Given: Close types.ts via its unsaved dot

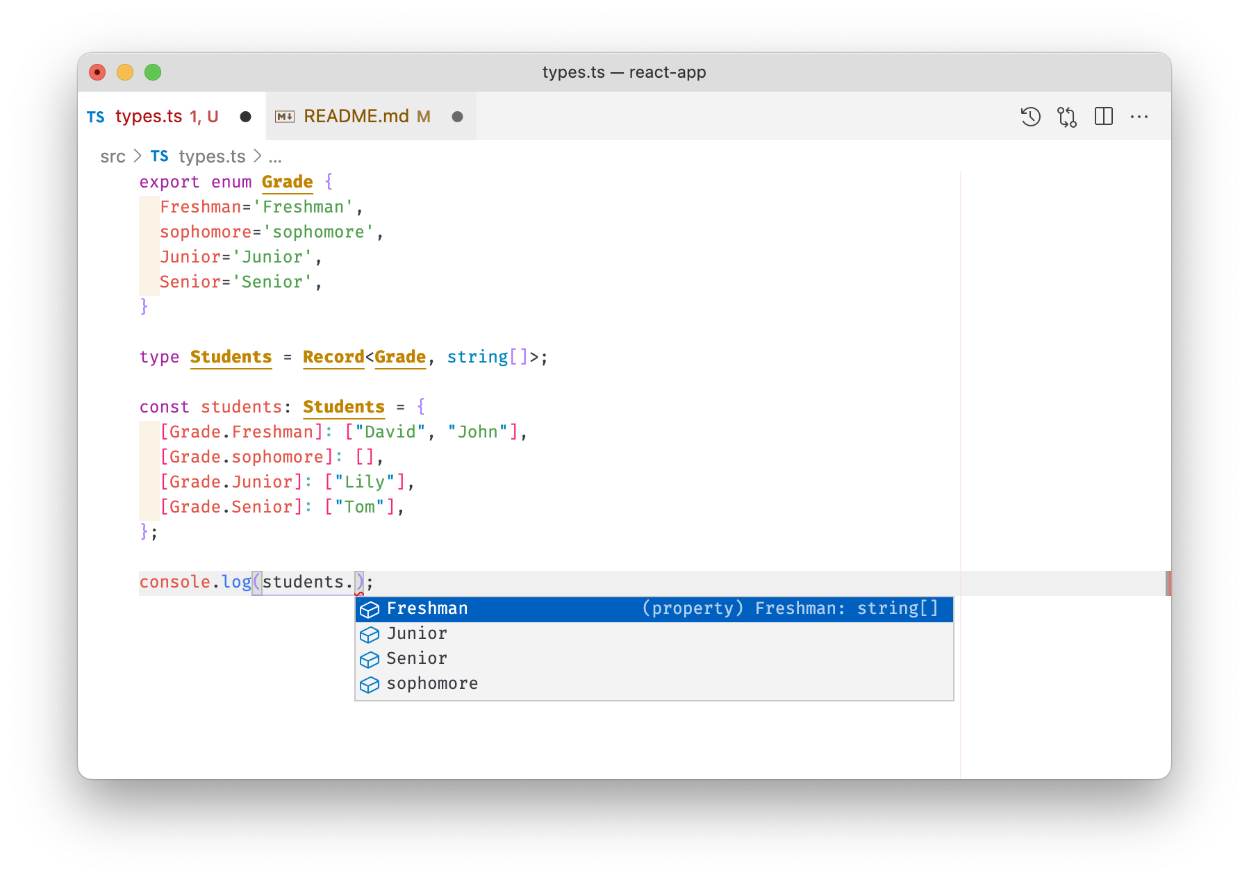Looking at the screenshot, I should point(245,117).
